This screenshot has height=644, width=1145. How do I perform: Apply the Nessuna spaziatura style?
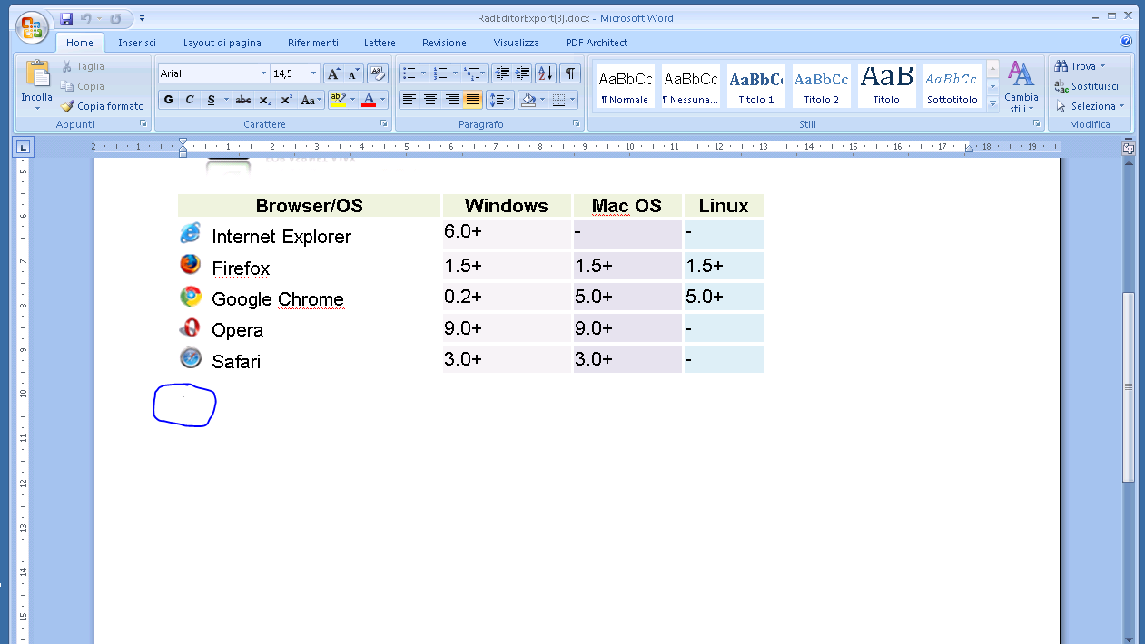(x=690, y=86)
